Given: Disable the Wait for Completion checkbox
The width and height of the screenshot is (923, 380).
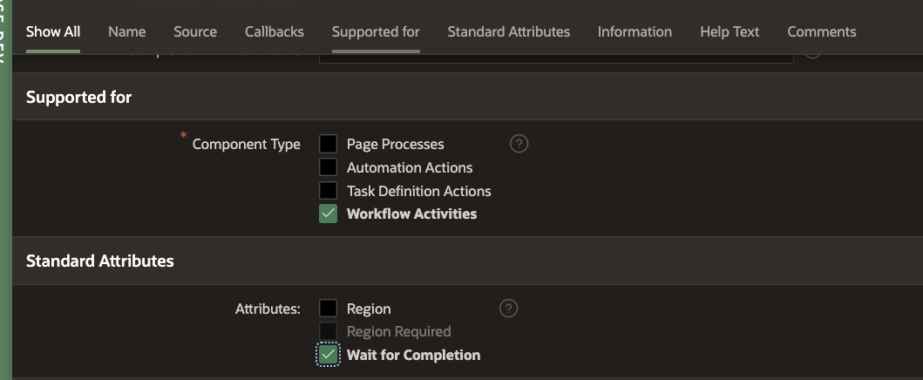Looking at the screenshot, I should (328, 355).
